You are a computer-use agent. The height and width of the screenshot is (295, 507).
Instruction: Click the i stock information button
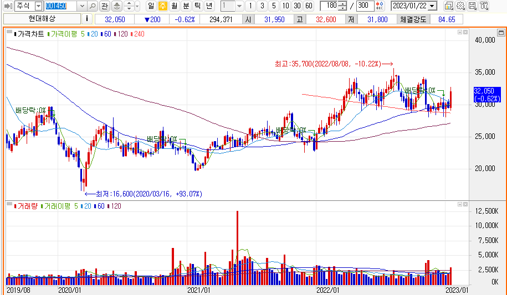click(86, 19)
